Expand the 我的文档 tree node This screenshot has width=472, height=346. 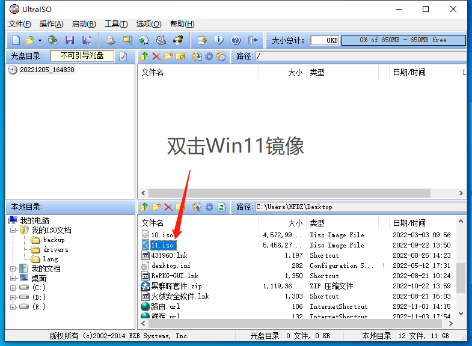coord(13,269)
